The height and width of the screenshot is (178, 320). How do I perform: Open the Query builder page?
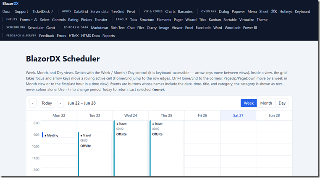click(x=152, y=28)
